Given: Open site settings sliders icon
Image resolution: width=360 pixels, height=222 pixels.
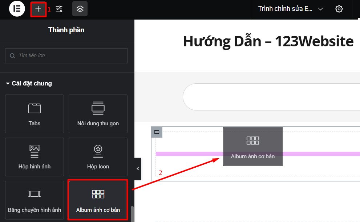Looking at the screenshot, I should pyautogui.click(x=59, y=9).
